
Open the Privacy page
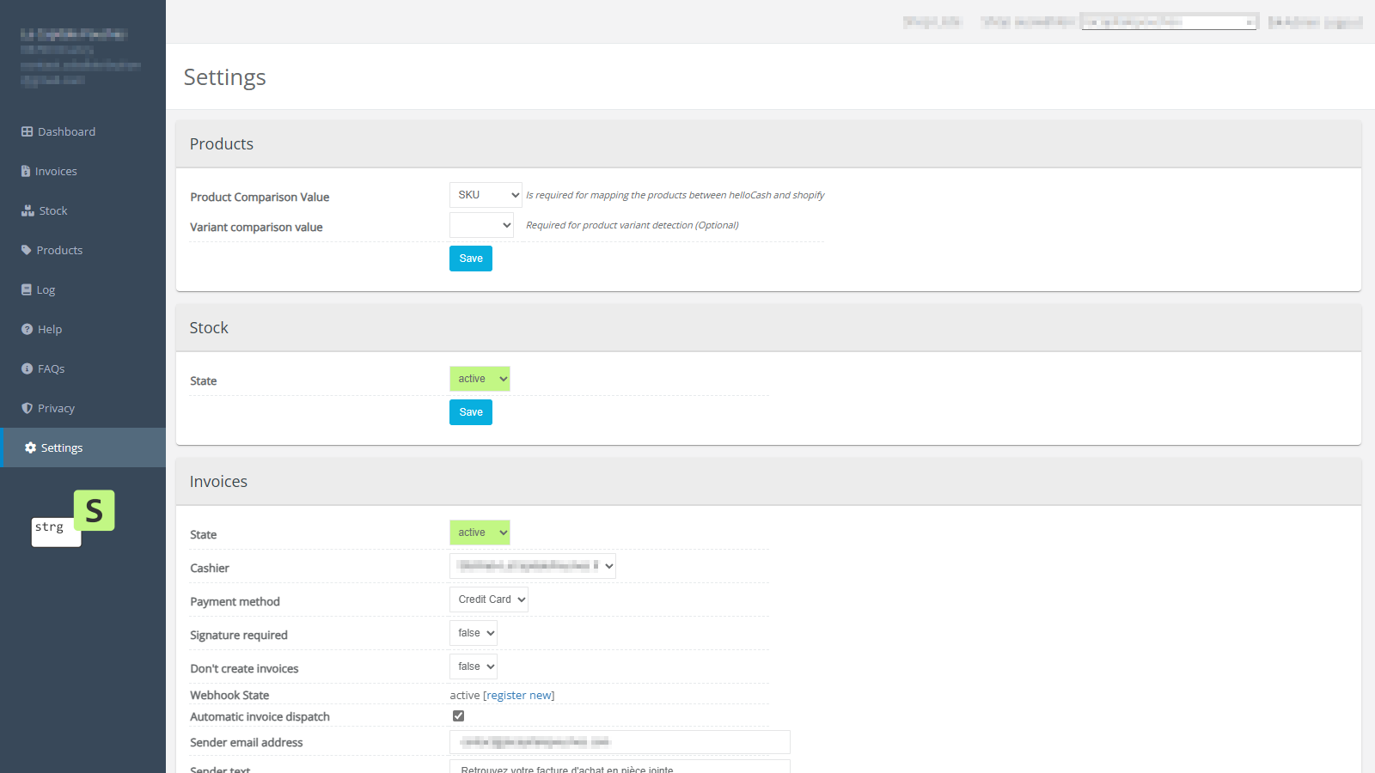click(56, 407)
